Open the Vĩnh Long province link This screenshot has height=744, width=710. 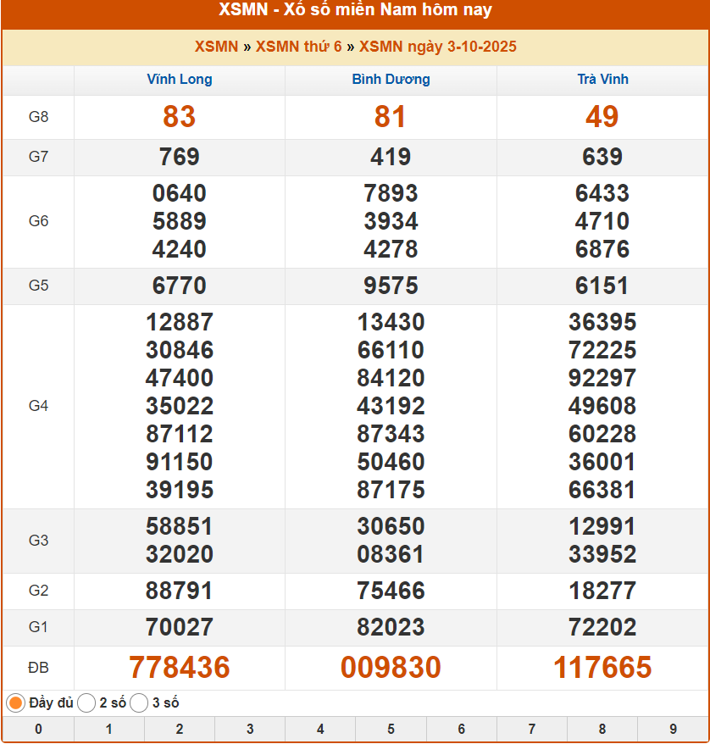(x=180, y=80)
